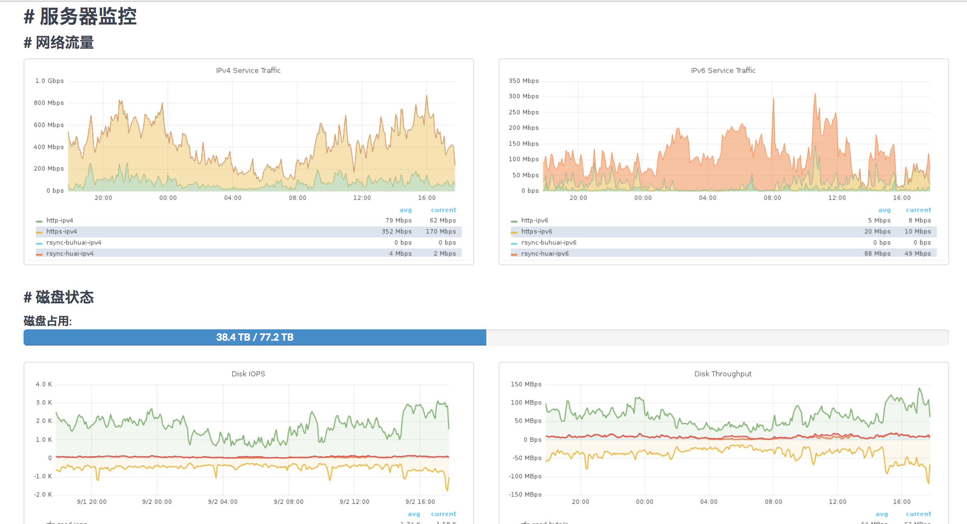
Task: Toggle the rsync-huai-ipv4 series in legend
Action: pyautogui.click(x=70, y=253)
